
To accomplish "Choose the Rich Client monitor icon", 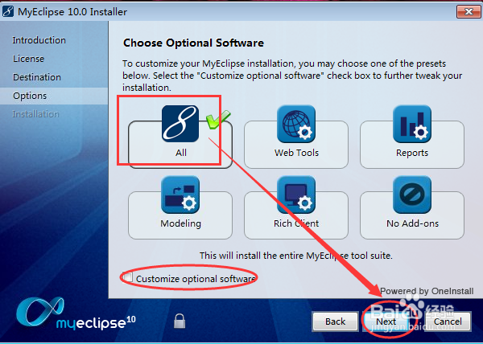I will [x=296, y=195].
